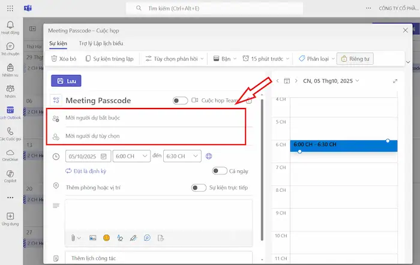
Task: Open Copilot in the left sidebar
Action: tap(10, 176)
